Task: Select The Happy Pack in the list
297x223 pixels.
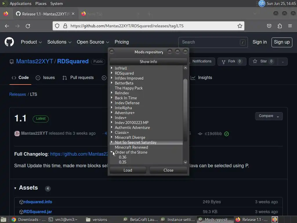Action: [x=128, y=88]
